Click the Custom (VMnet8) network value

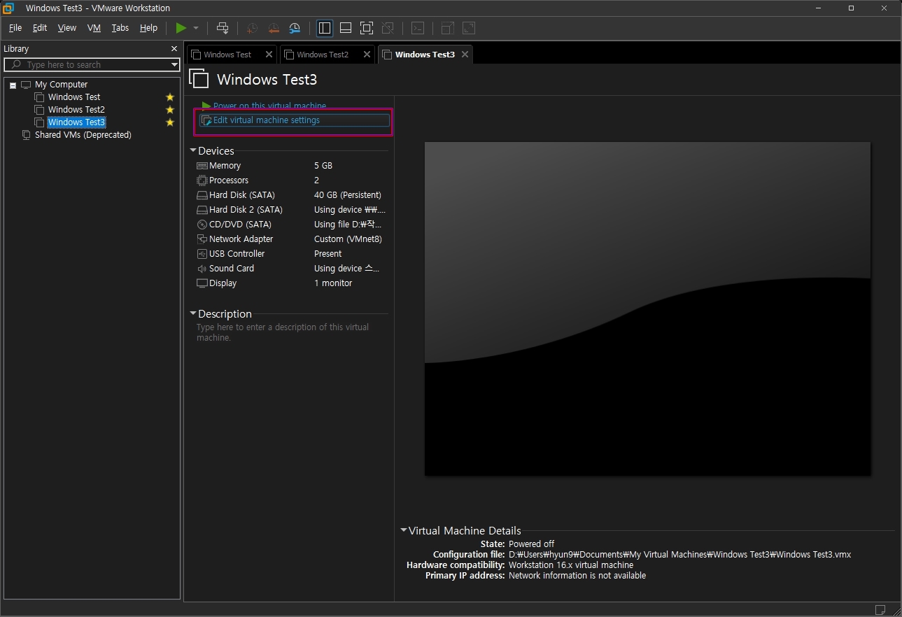tap(348, 239)
